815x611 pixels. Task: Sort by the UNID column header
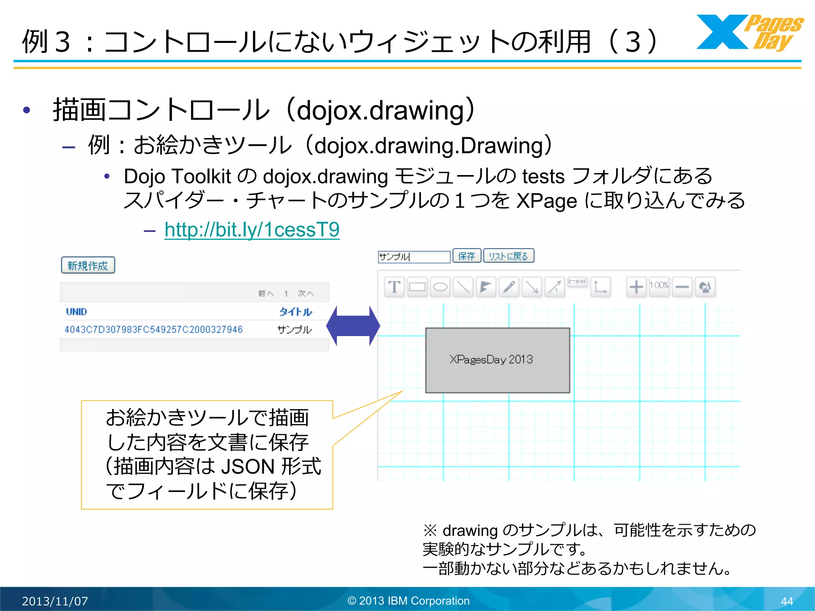pyautogui.click(x=76, y=311)
